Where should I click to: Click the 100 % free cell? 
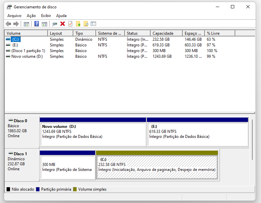click(x=212, y=51)
